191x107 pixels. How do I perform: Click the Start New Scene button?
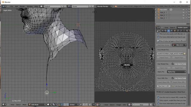pyautogui.click(x=163, y=45)
